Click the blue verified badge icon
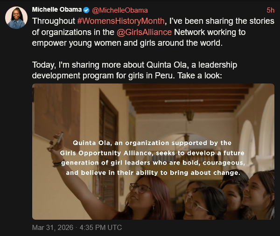The image size is (280, 236). click(x=86, y=10)
